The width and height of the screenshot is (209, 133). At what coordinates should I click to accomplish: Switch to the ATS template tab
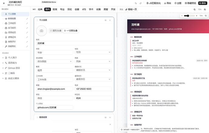[84, 9]
